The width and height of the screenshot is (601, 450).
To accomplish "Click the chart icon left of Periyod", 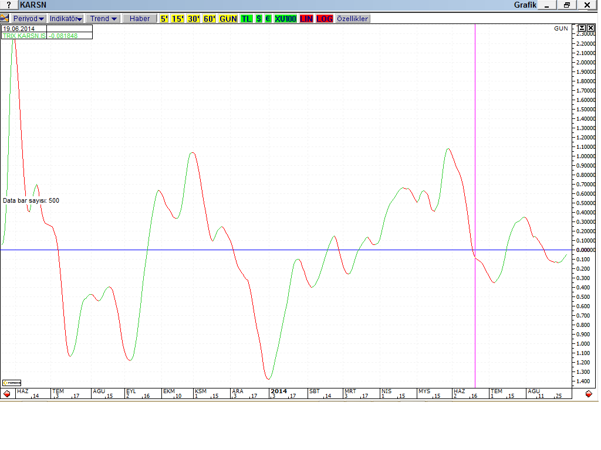I will (5, 19).
